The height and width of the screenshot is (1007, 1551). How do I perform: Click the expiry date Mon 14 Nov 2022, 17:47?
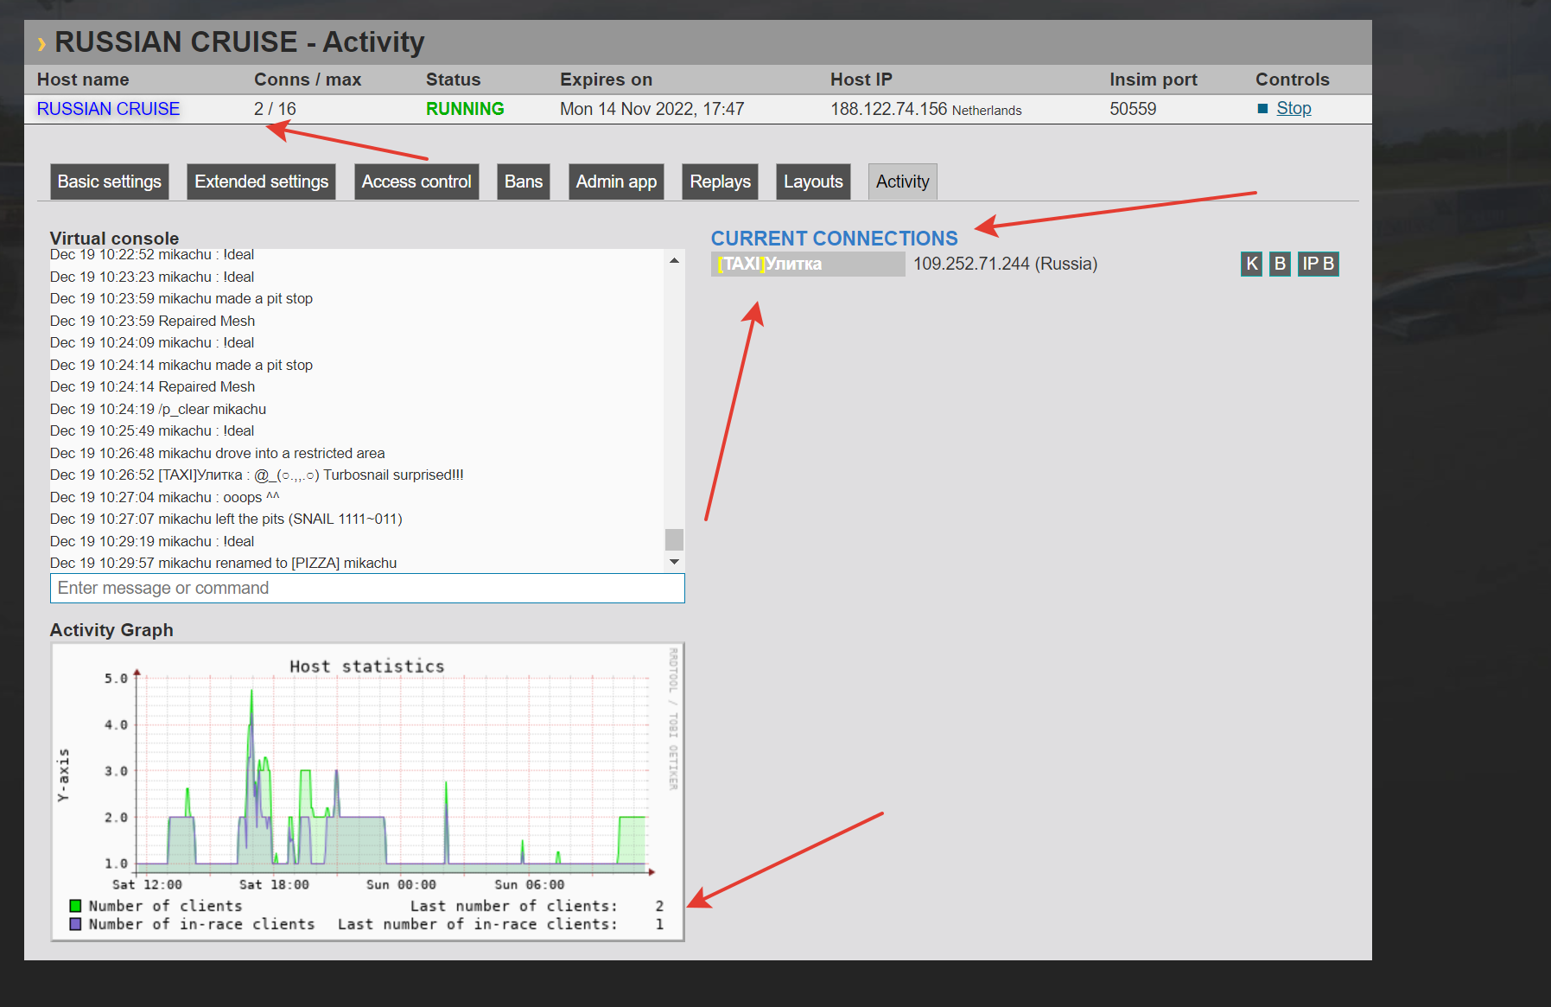click(652, 109)
